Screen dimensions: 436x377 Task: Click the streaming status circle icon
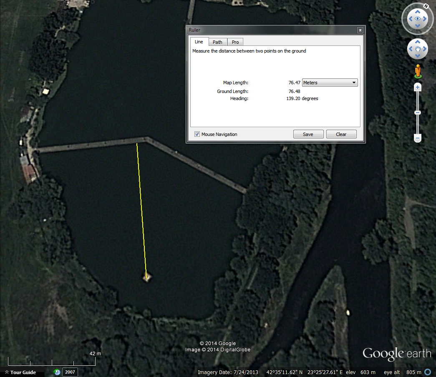pyautogui.click(x=428, y=372)
